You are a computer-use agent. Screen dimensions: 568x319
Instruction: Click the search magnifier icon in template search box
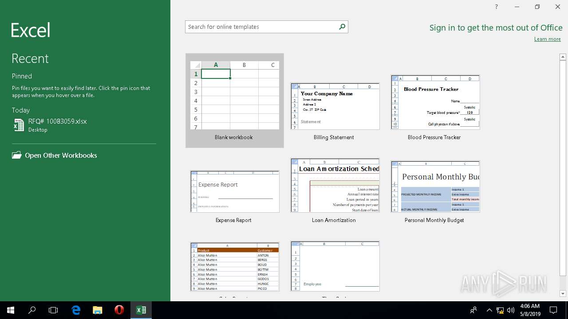pyautogui.click(x=342, y=27)
